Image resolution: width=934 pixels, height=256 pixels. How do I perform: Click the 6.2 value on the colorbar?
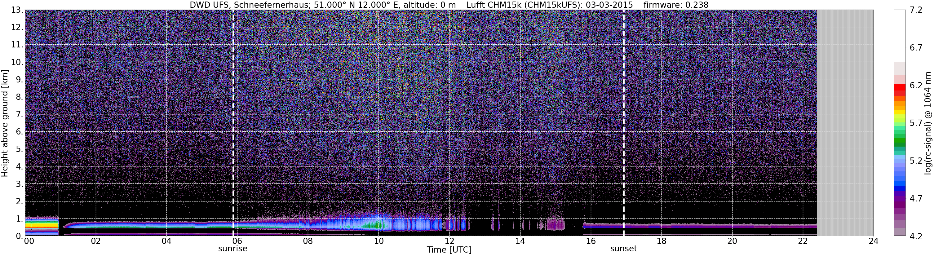tap(916, 86)
